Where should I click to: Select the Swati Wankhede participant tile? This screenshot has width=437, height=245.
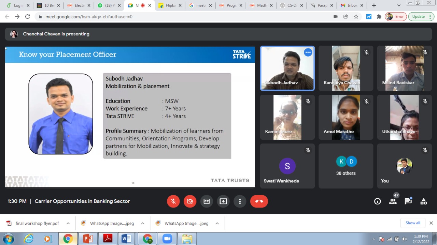point(287,166)
